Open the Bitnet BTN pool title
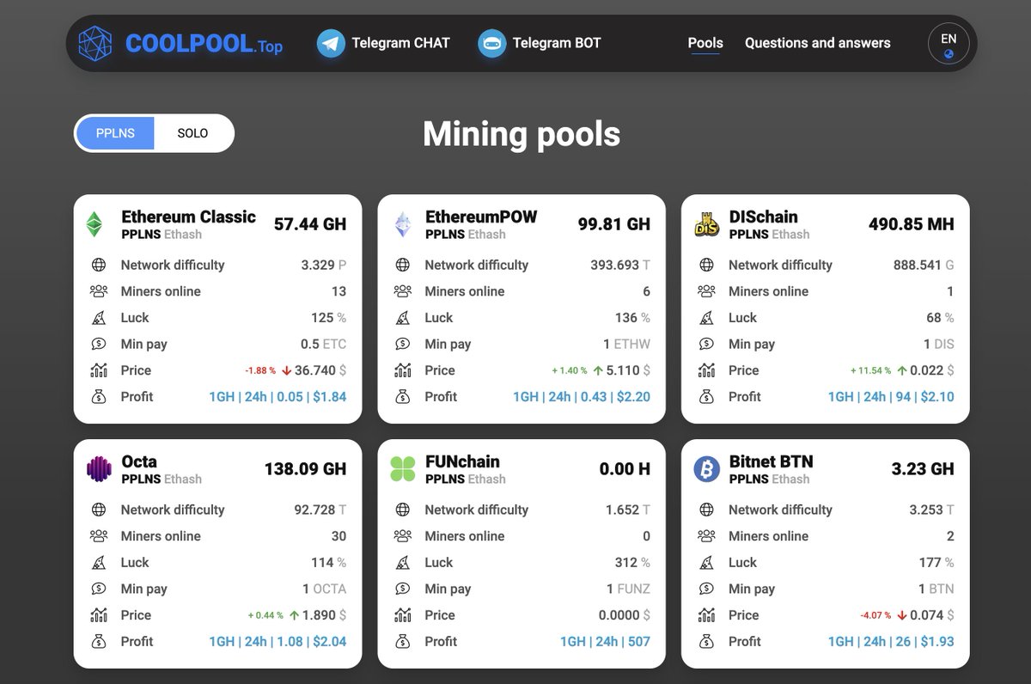The height and width of the screenshot is (684, 1031). (x=771, y=461)
